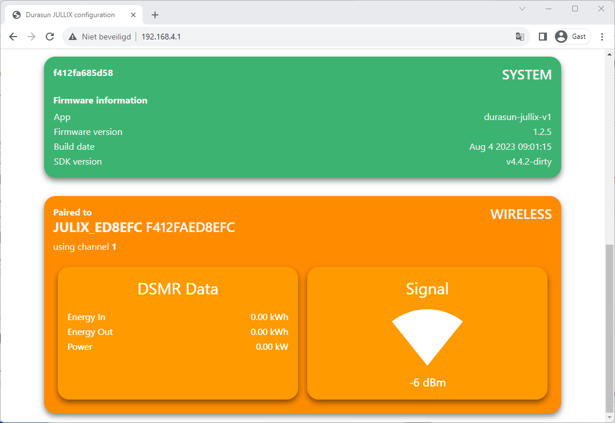The height and width of the screenshot is (423, 615).
Task: Open the tab search chevron
Action: (522, 9)
